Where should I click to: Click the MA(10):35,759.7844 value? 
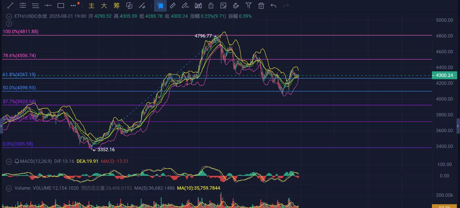[x=199, y=188]
